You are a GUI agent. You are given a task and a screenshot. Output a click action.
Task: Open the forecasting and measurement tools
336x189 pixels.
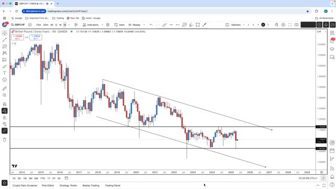[5, 60]
